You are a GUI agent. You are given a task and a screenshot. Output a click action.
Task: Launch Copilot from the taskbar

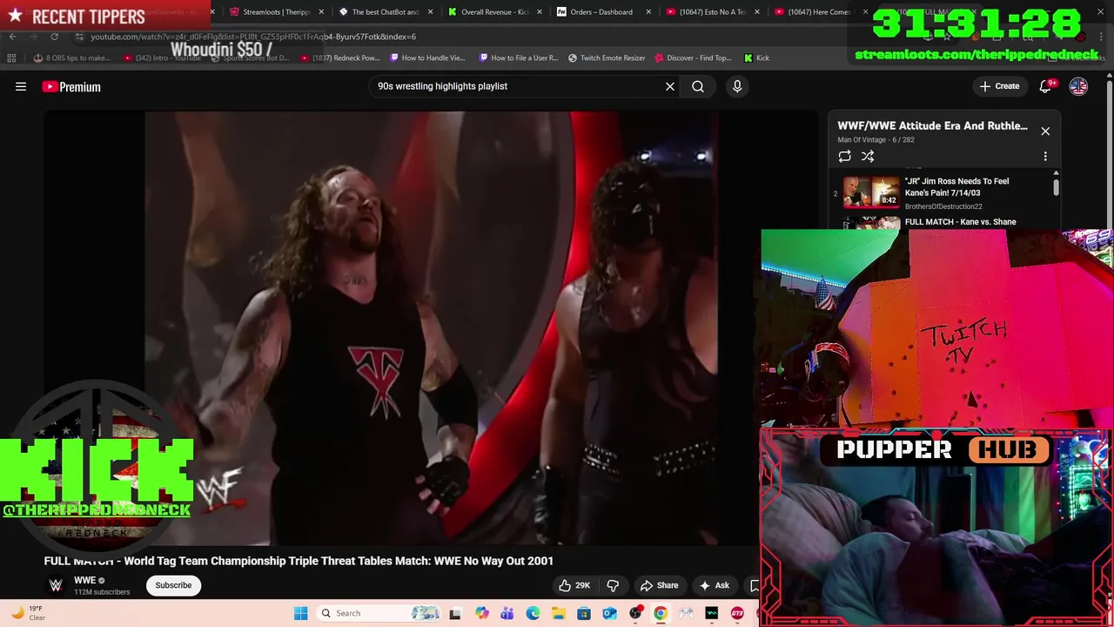(x=481, y=613)
